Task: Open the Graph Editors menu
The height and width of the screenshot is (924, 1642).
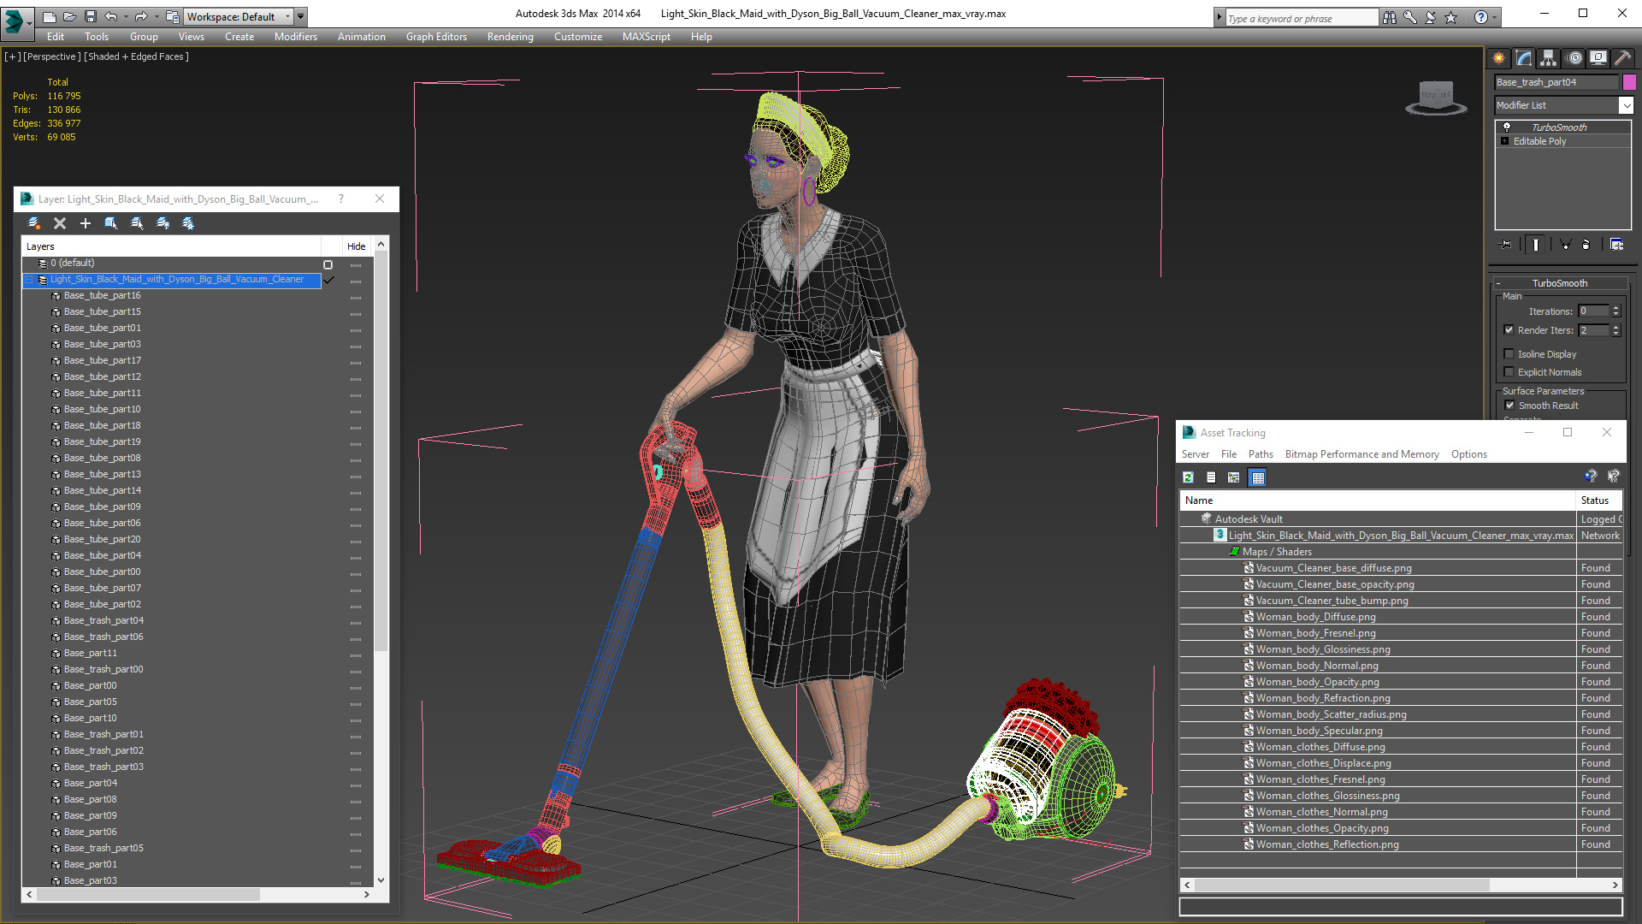Action: 436,37
